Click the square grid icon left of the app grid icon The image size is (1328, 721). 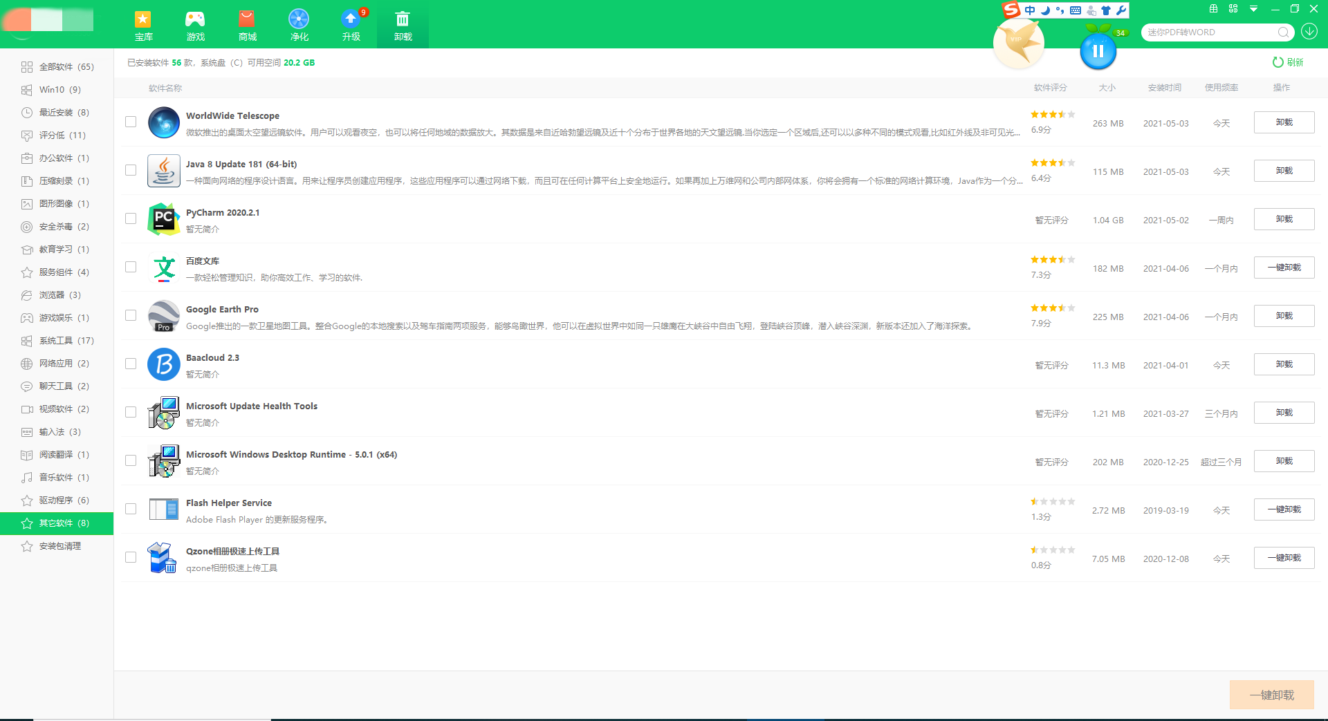pyautogui.click(x=1213, y=9)
